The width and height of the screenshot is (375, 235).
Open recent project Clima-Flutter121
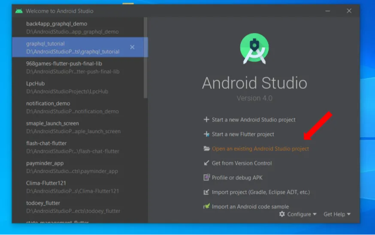point(78,187)
